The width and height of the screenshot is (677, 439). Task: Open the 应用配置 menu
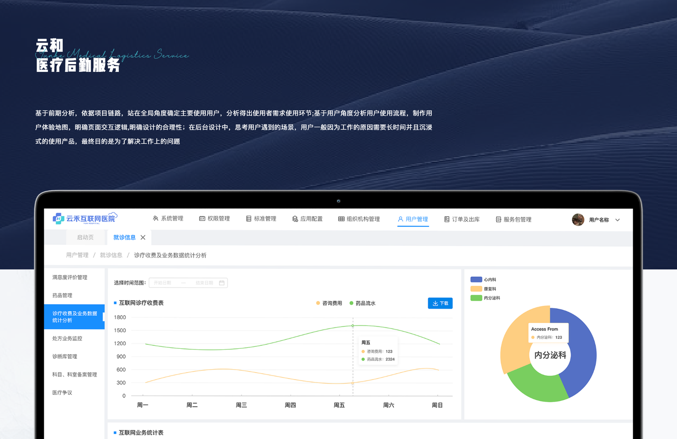[307, 219]
